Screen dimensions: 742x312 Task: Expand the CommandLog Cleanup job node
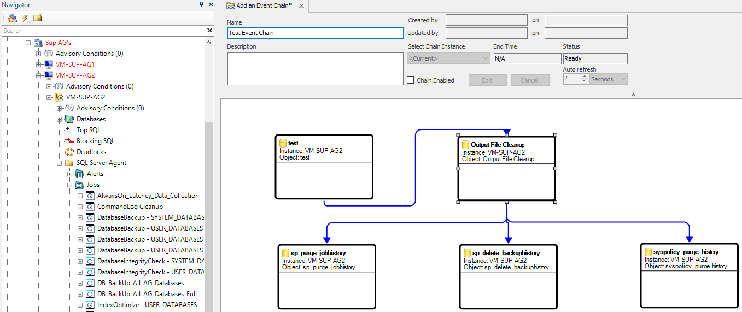pos(80,207)
